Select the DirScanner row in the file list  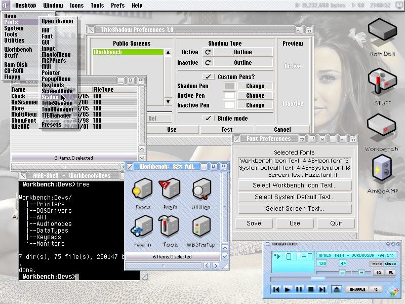(x=74, y=102)
